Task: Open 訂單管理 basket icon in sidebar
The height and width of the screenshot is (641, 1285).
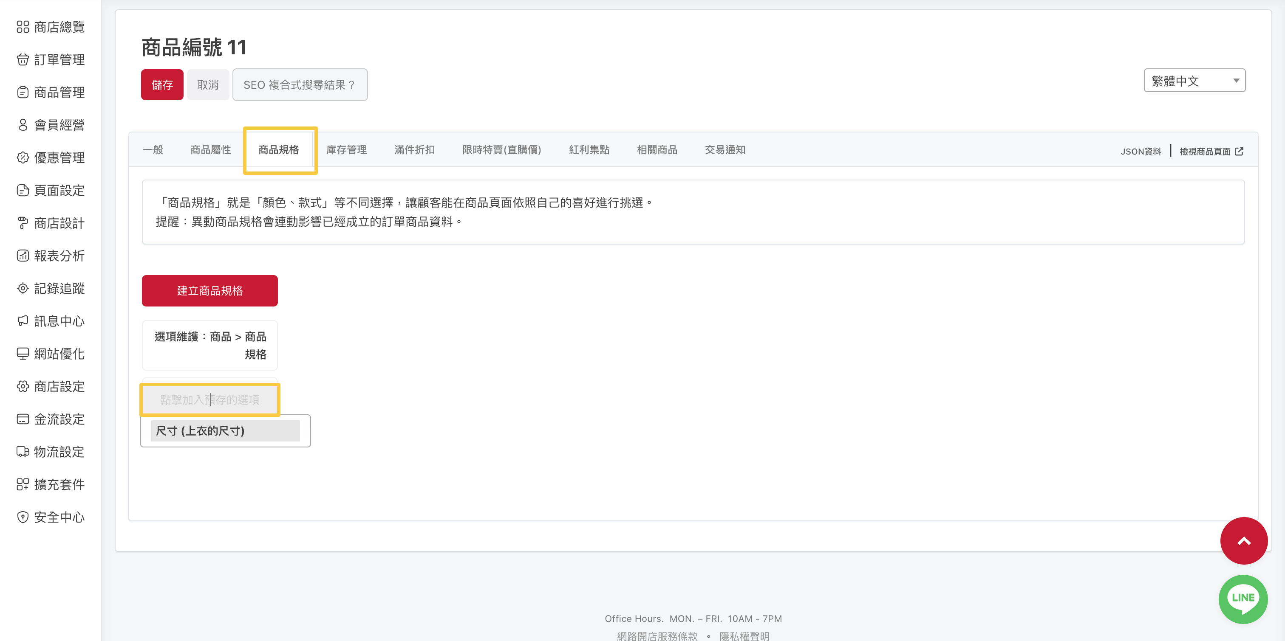Action: [x=23, y=60]
